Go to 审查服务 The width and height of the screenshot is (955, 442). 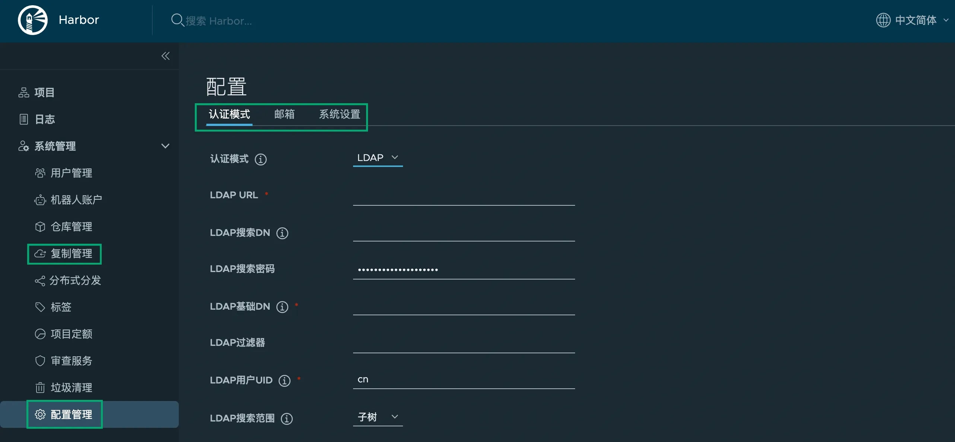coord(71,360)
